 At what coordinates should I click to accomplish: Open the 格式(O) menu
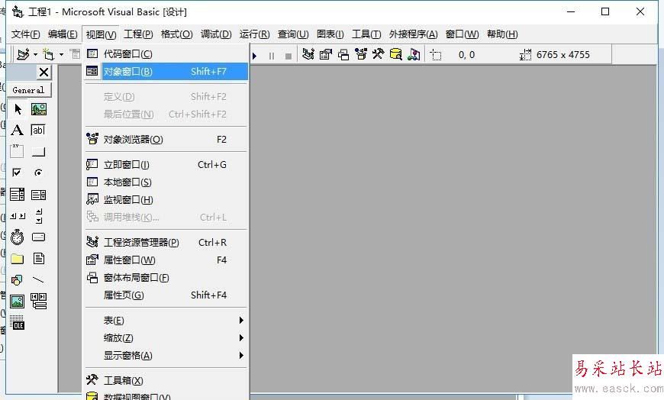[176, 34]
